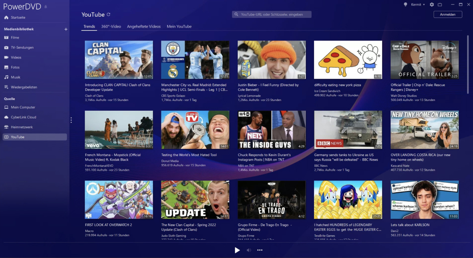Expand the Kermit user dropdown
The height and width of the screenshot is (258, 473).
tap(418, 4)
